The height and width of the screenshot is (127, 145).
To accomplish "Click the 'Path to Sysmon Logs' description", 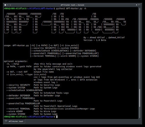I will [x=46, y=114].
